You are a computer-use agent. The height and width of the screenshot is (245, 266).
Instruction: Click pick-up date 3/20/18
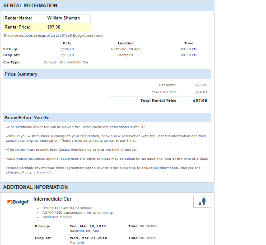click(67, 49)
